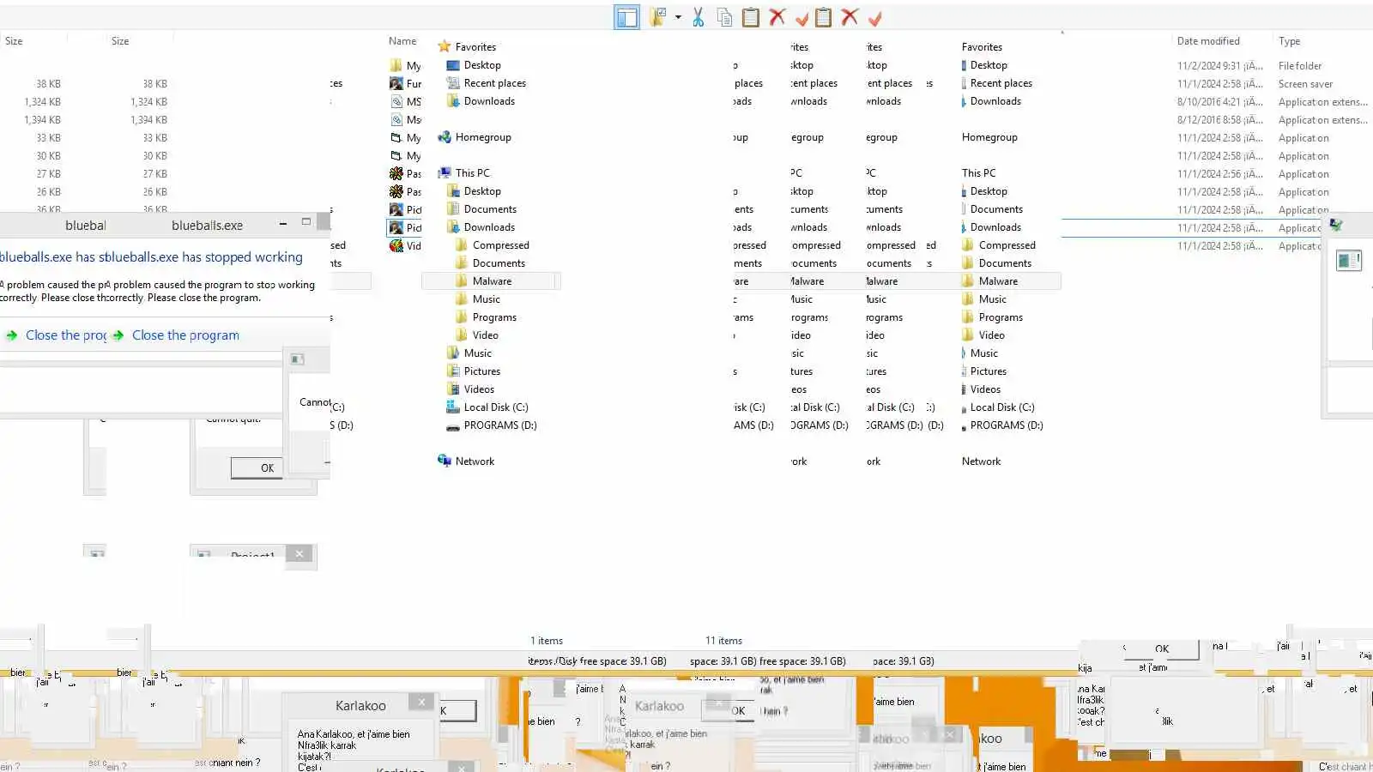Click the Paste clipboard icon beside Copy
Image resolution: width=1373 pixels, height=772 pixels.
click(751, 17)
